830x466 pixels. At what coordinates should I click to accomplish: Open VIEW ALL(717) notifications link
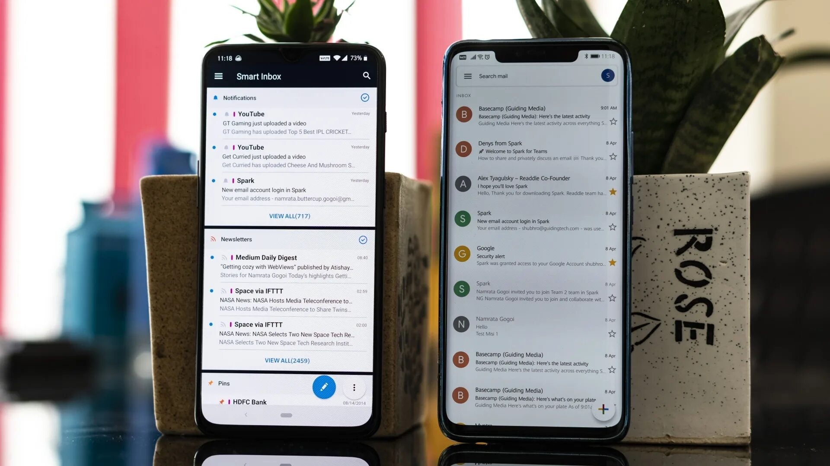(x=290, y=216)
